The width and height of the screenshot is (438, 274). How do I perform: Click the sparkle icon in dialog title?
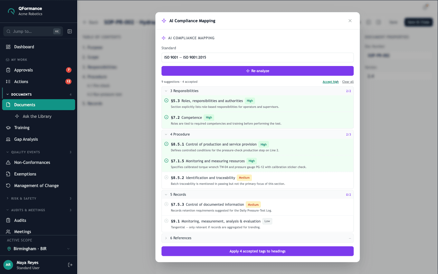coord(164,21)
